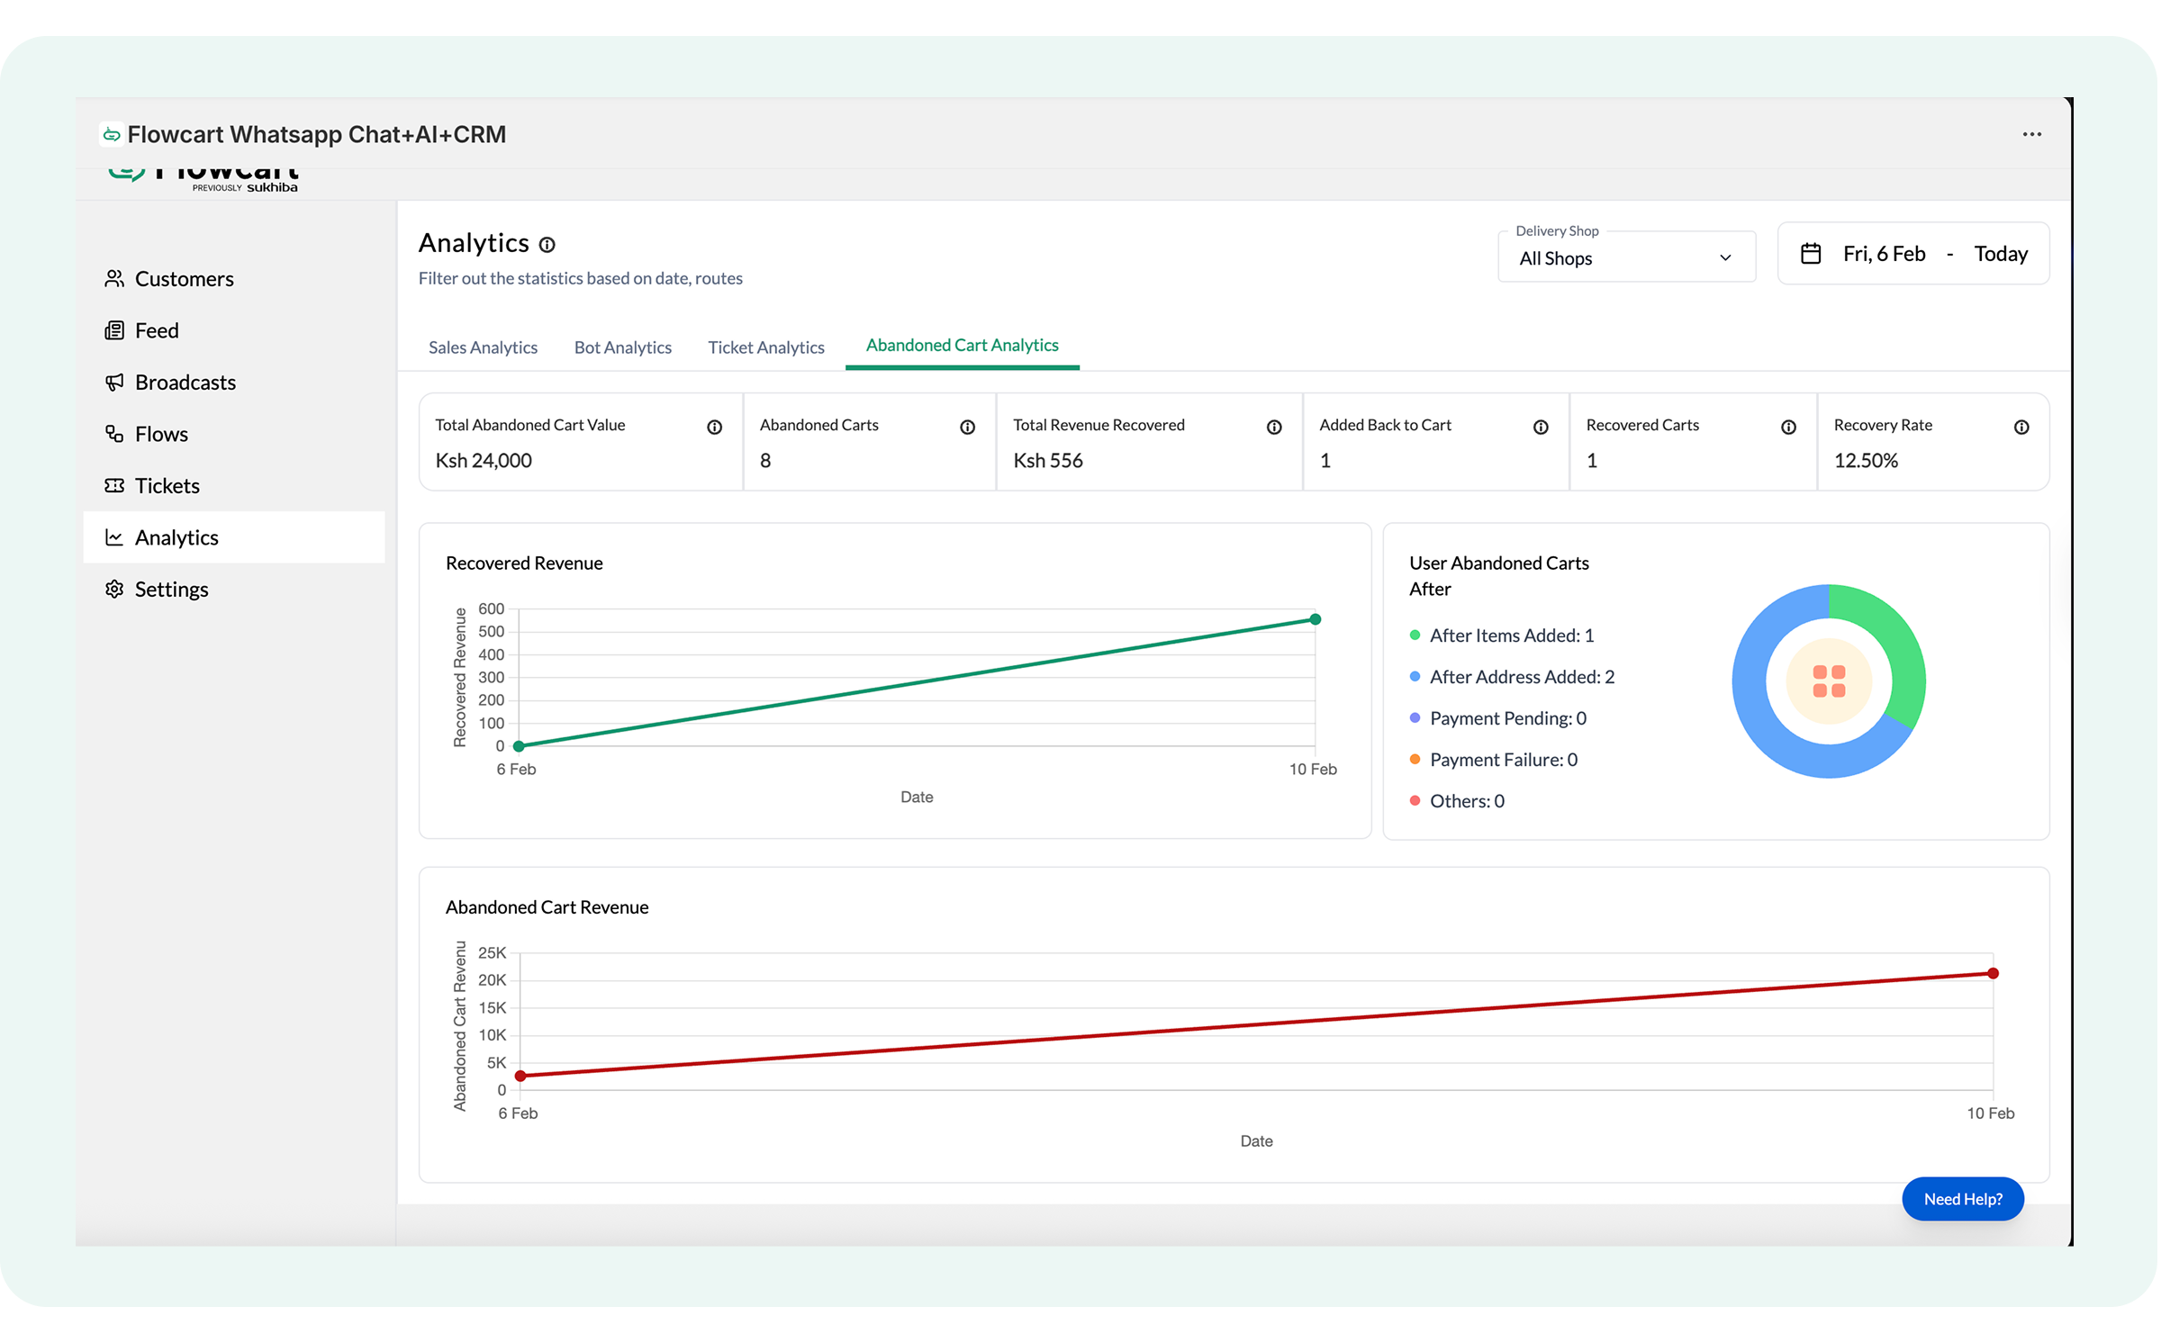Click info icon on Total Abandoned Cart Value

click(x=714, y=428)
